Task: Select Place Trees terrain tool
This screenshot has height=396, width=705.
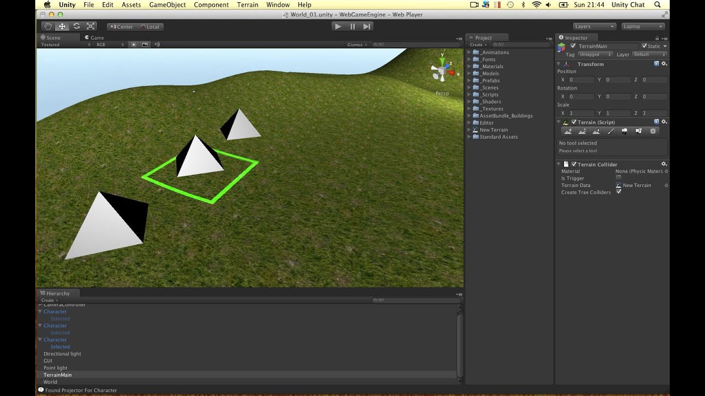Action: (625, 131)
